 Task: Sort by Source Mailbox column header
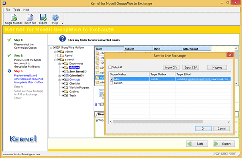129,74
